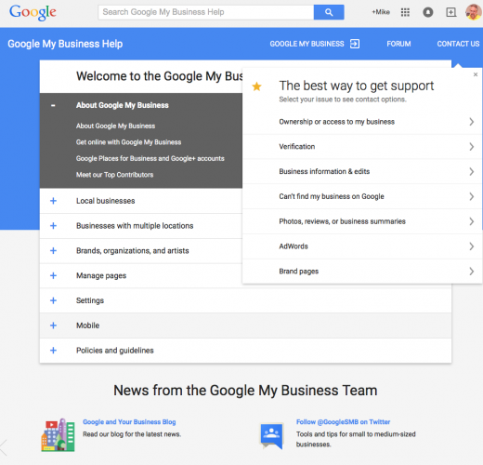Click the Manage pages row label
The height and width of the screenshot is (465, 483).
point(101,276)
